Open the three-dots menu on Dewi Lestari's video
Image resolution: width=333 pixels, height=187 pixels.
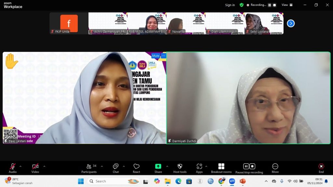[164, 56]
